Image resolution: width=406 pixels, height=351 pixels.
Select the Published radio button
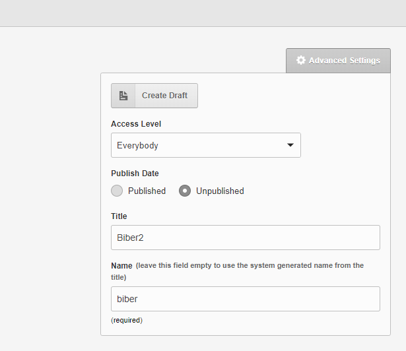tap(117, 191)
